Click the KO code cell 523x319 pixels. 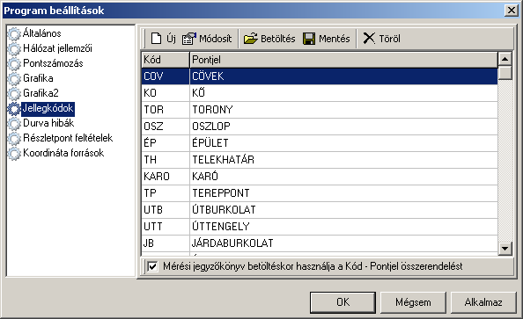coord(166,93)
